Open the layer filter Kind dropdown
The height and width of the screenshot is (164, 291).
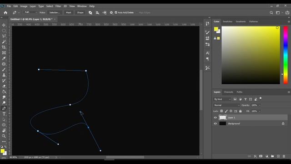[222, 99]
